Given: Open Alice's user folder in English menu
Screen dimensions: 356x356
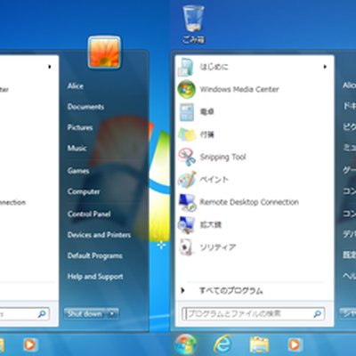Looking at the screenshot, I should pos(76,86).
